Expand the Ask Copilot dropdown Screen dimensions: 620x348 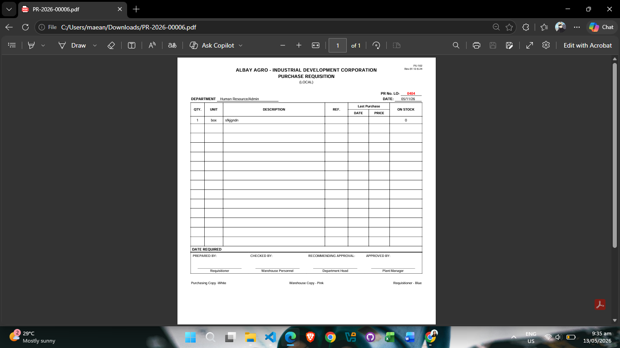[x=241, y=45]
